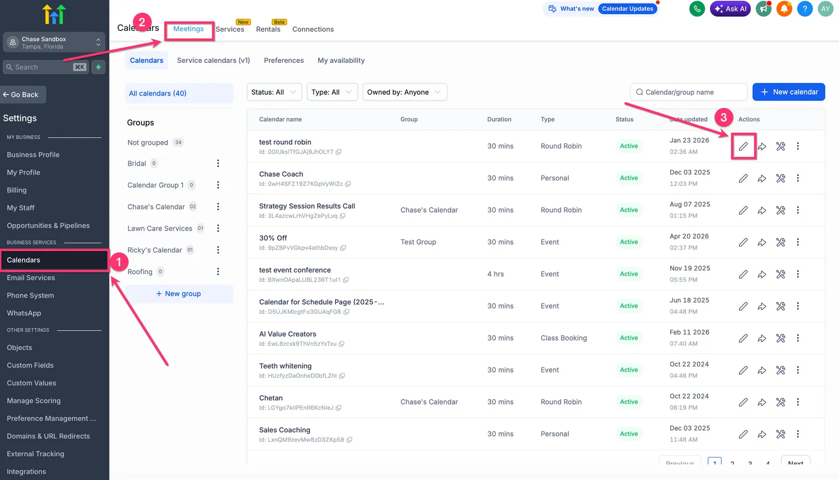Edit the AI Value Creators calendar
The height and width of the screenshot is (480, 839).
click(x=743, y=338)
